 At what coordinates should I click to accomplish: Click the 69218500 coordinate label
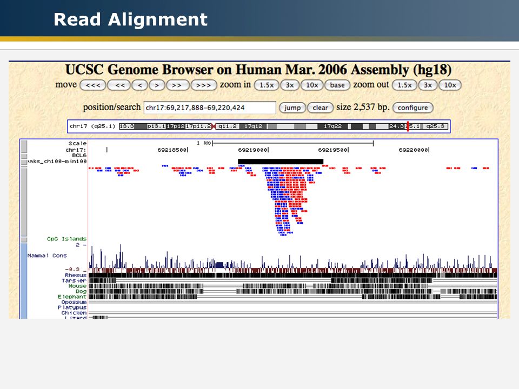coord(172,150)
